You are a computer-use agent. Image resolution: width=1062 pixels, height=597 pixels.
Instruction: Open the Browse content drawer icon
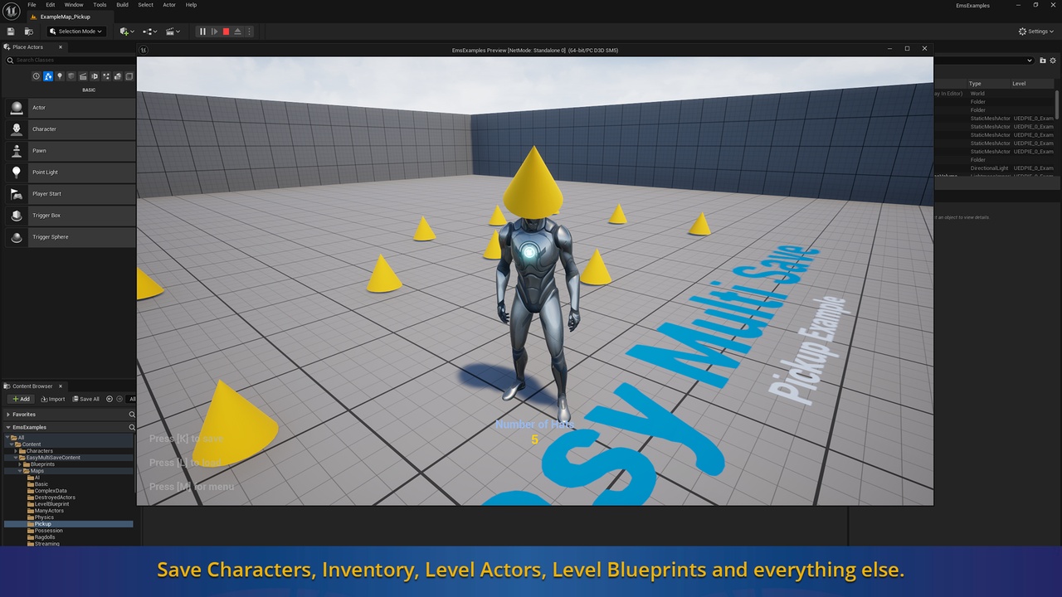point(29,32)
